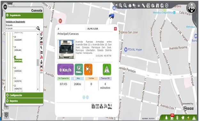Open the map layers tool
The image size is (199, 121).
(x=130, y=5)
